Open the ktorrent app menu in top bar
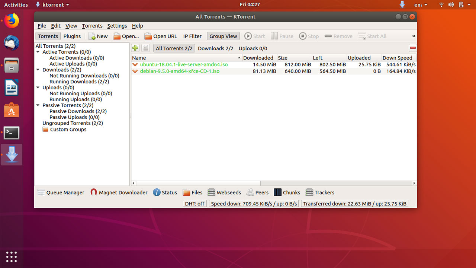Viewport: 476px width, 268px height. [52, 5]
